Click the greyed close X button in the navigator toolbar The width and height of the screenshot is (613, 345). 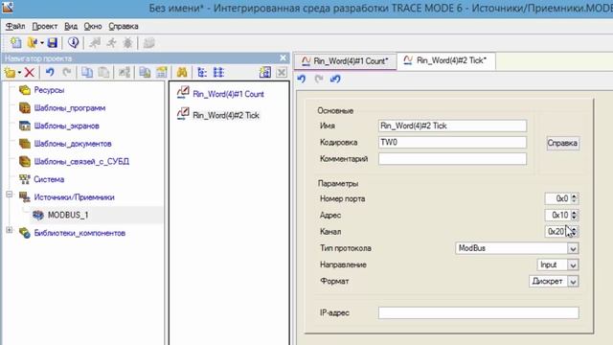click(282, 73)
